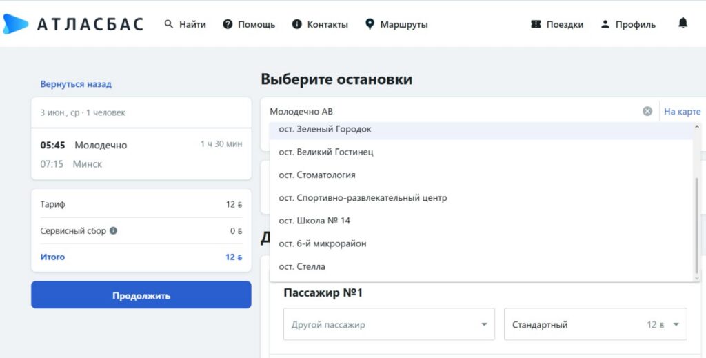This screenshot has height=358, width=706.
Task: Click the Вернуться назад link
Action: [76, 84]
